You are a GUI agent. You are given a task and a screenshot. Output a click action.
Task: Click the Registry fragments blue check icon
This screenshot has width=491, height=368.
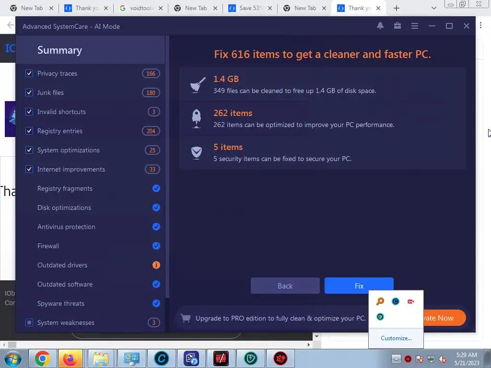pos(156,188)
